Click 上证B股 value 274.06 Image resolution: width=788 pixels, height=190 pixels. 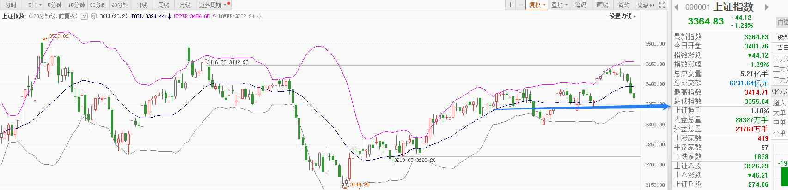[x=758, y=184]
